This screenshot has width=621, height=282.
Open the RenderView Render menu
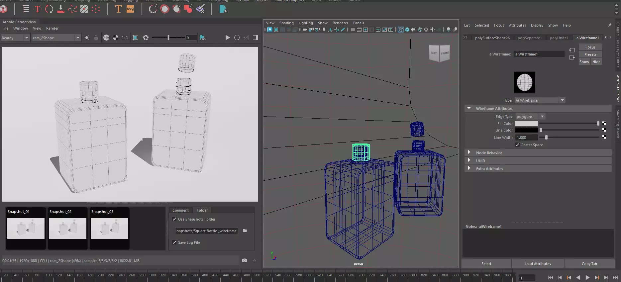[52, 28]
